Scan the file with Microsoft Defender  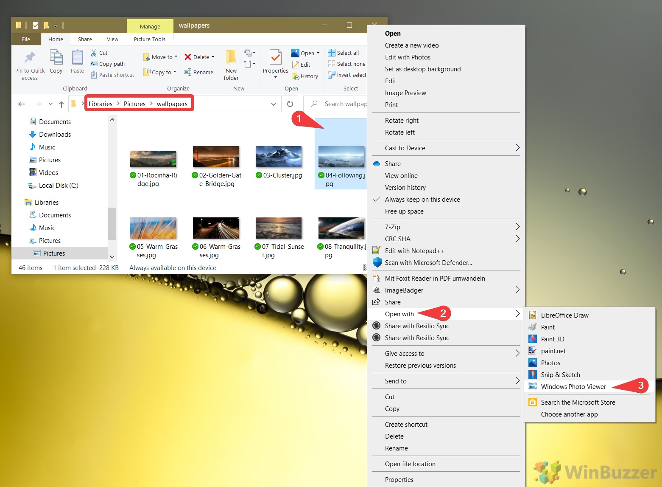click(428, 262)
